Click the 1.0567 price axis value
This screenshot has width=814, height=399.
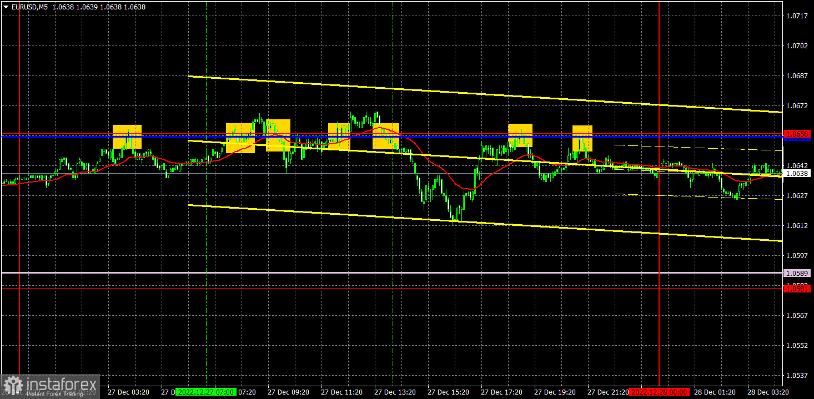point(797,315)
